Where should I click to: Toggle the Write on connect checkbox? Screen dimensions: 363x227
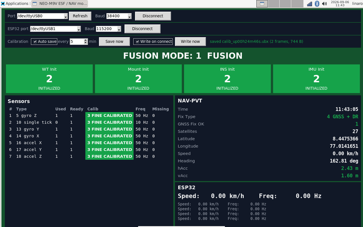153,41
